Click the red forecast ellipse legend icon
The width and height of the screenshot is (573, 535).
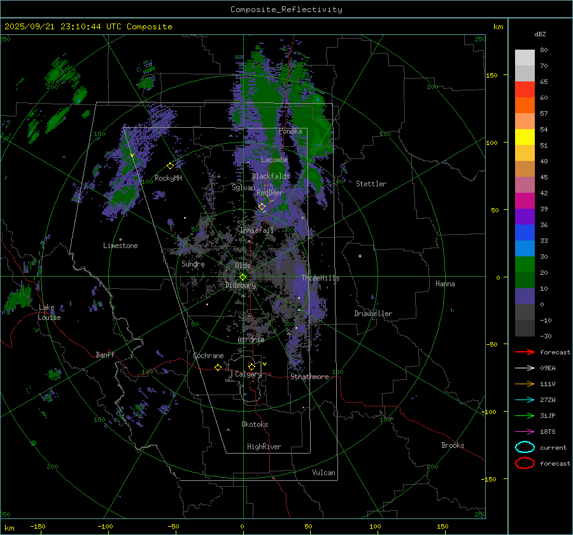tap(525, 463)
